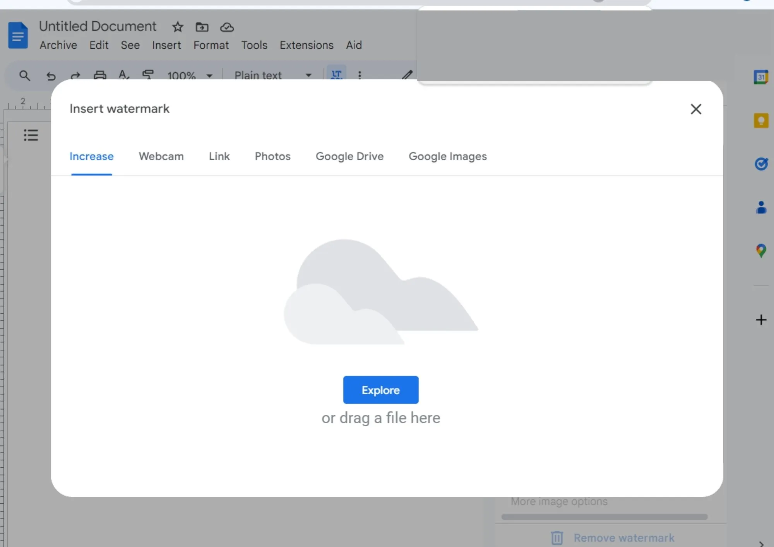
Task: Click the side panel collapse chevron
Action: pyautogui.click(x=761, y=544)
